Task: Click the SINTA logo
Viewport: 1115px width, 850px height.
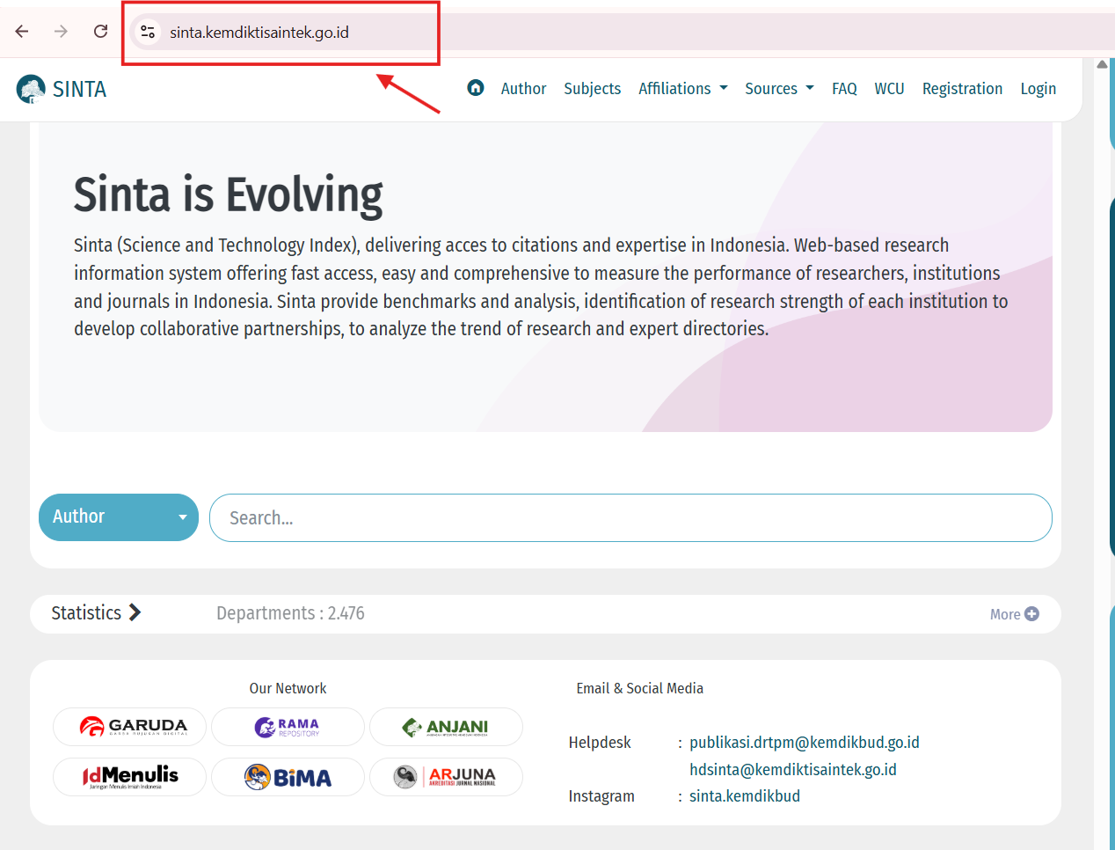Action: [62, 89]
